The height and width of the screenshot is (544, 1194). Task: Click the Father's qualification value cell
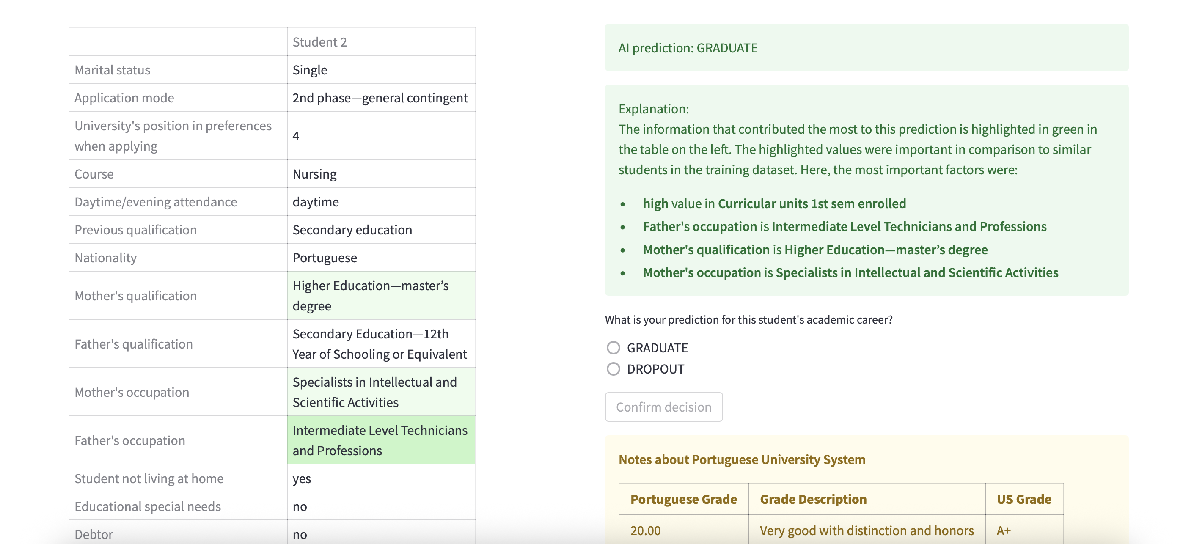pyautogui.click(x=380, y=344)
